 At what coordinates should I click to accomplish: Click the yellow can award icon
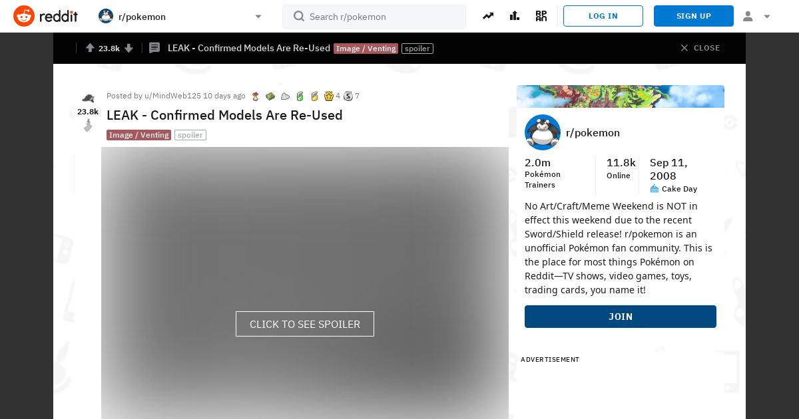click(x=314, y=96)
